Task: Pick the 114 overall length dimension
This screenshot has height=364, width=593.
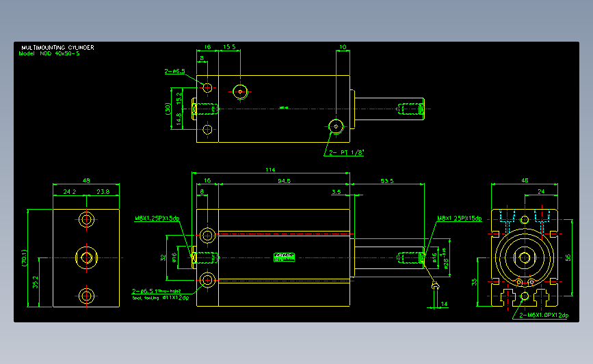Action: [270, 170]
